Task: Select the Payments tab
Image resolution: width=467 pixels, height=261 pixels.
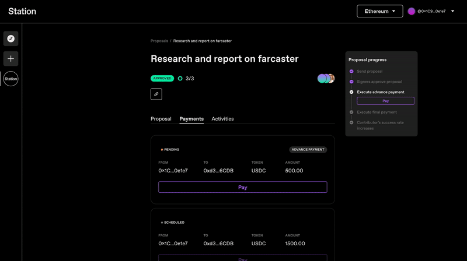Action: (x=191, y=119)
